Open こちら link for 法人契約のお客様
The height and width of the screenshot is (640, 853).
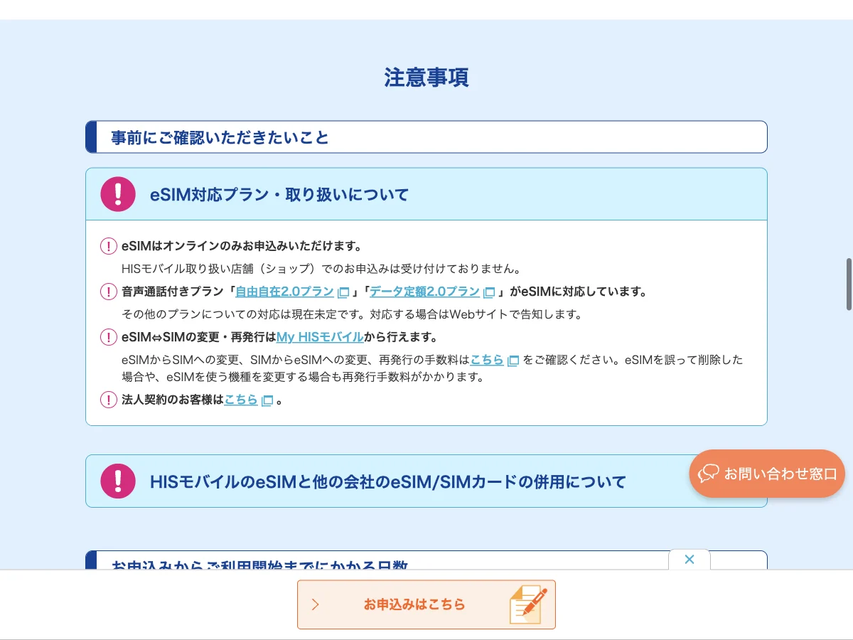point(241,400)
